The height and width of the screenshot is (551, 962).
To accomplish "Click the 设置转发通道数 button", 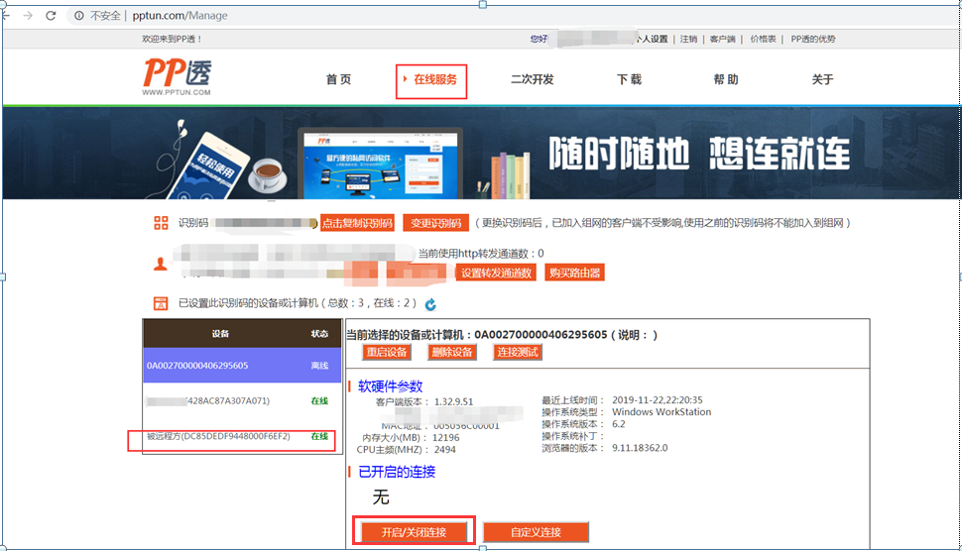I will 497,273.
